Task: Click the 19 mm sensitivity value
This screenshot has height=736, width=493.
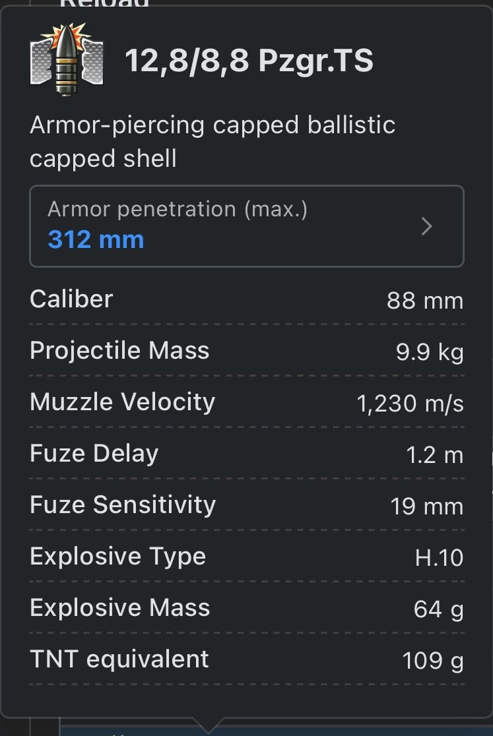Action: click(427, 506)
